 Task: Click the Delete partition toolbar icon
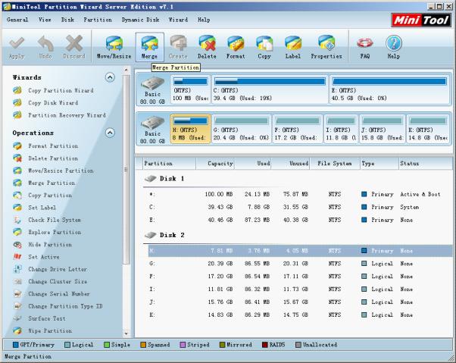click(207, 47)
